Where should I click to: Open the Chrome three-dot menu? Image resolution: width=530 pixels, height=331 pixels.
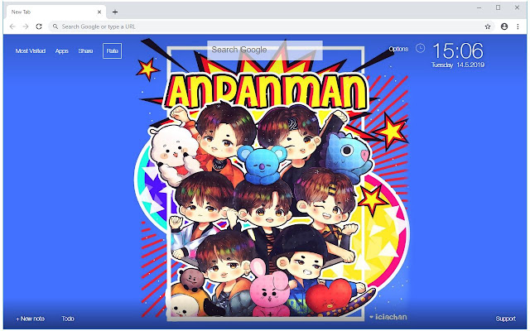(x=518, y=26)
